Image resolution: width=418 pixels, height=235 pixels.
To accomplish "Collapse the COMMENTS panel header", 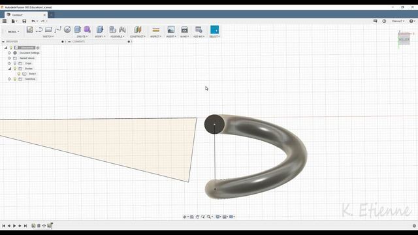I will click(69, 42).
